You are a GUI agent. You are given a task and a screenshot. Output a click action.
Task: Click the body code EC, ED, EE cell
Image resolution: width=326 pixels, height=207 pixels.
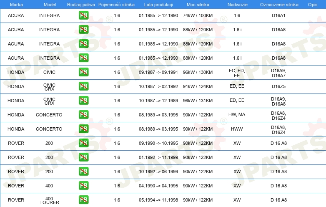pos(237,73)
